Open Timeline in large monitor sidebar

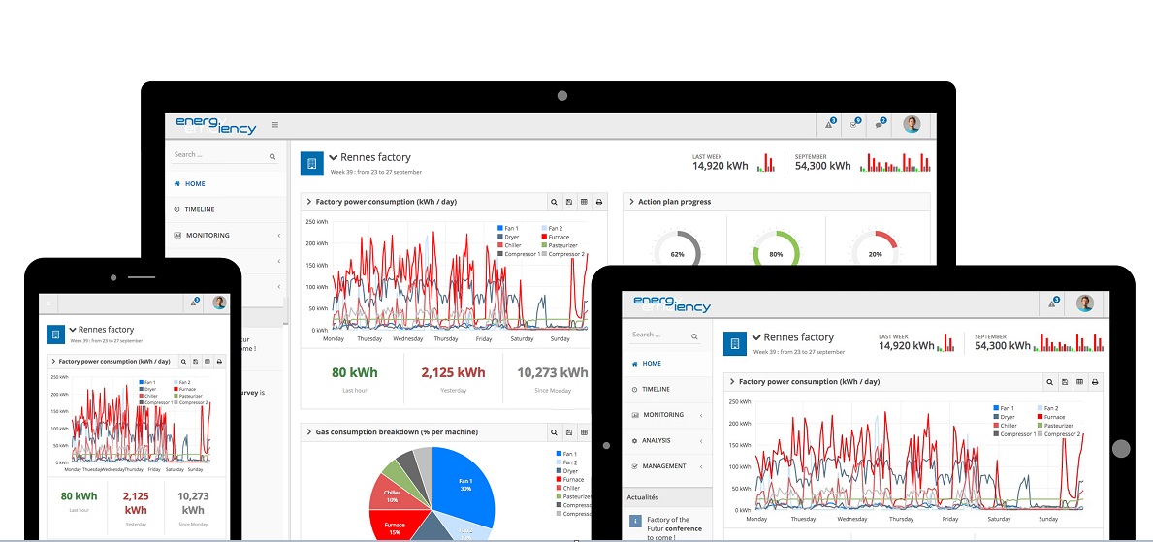coord(226,209)
